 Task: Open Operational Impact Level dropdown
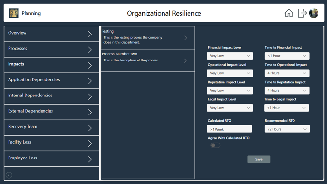[x=230, y=73]
